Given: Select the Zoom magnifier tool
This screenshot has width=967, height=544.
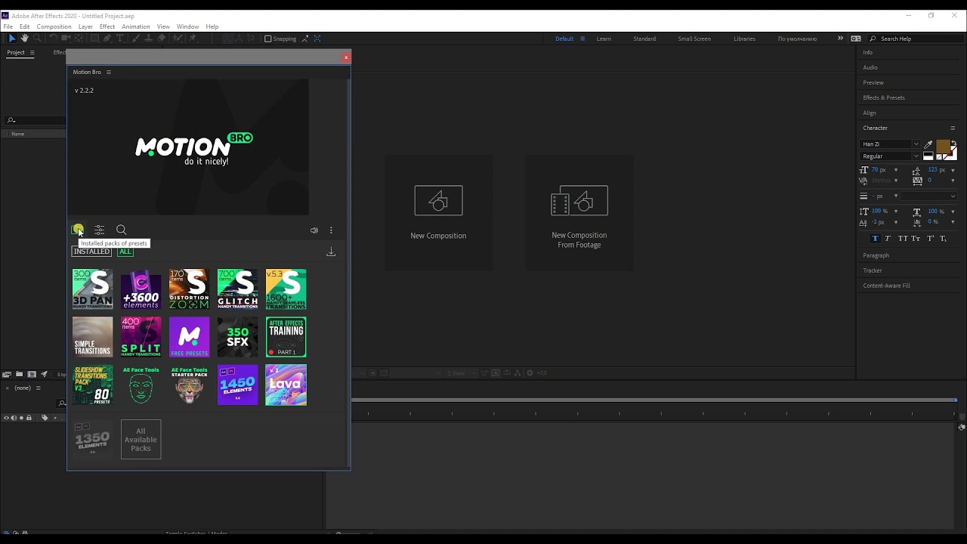Looking at the screenshot, I should click(37, 39).
